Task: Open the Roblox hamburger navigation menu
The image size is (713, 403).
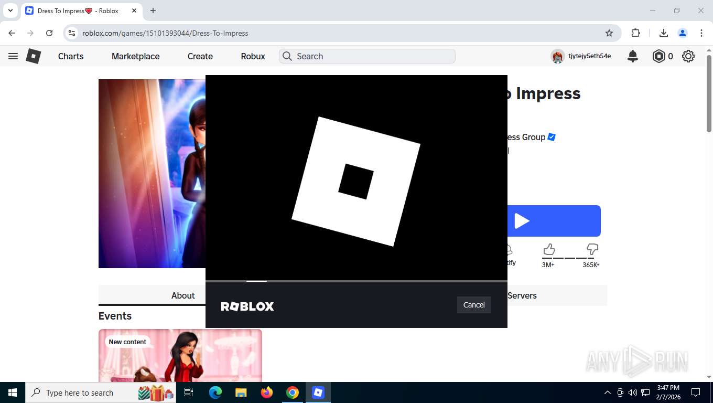Action: [x=13, y=56]
